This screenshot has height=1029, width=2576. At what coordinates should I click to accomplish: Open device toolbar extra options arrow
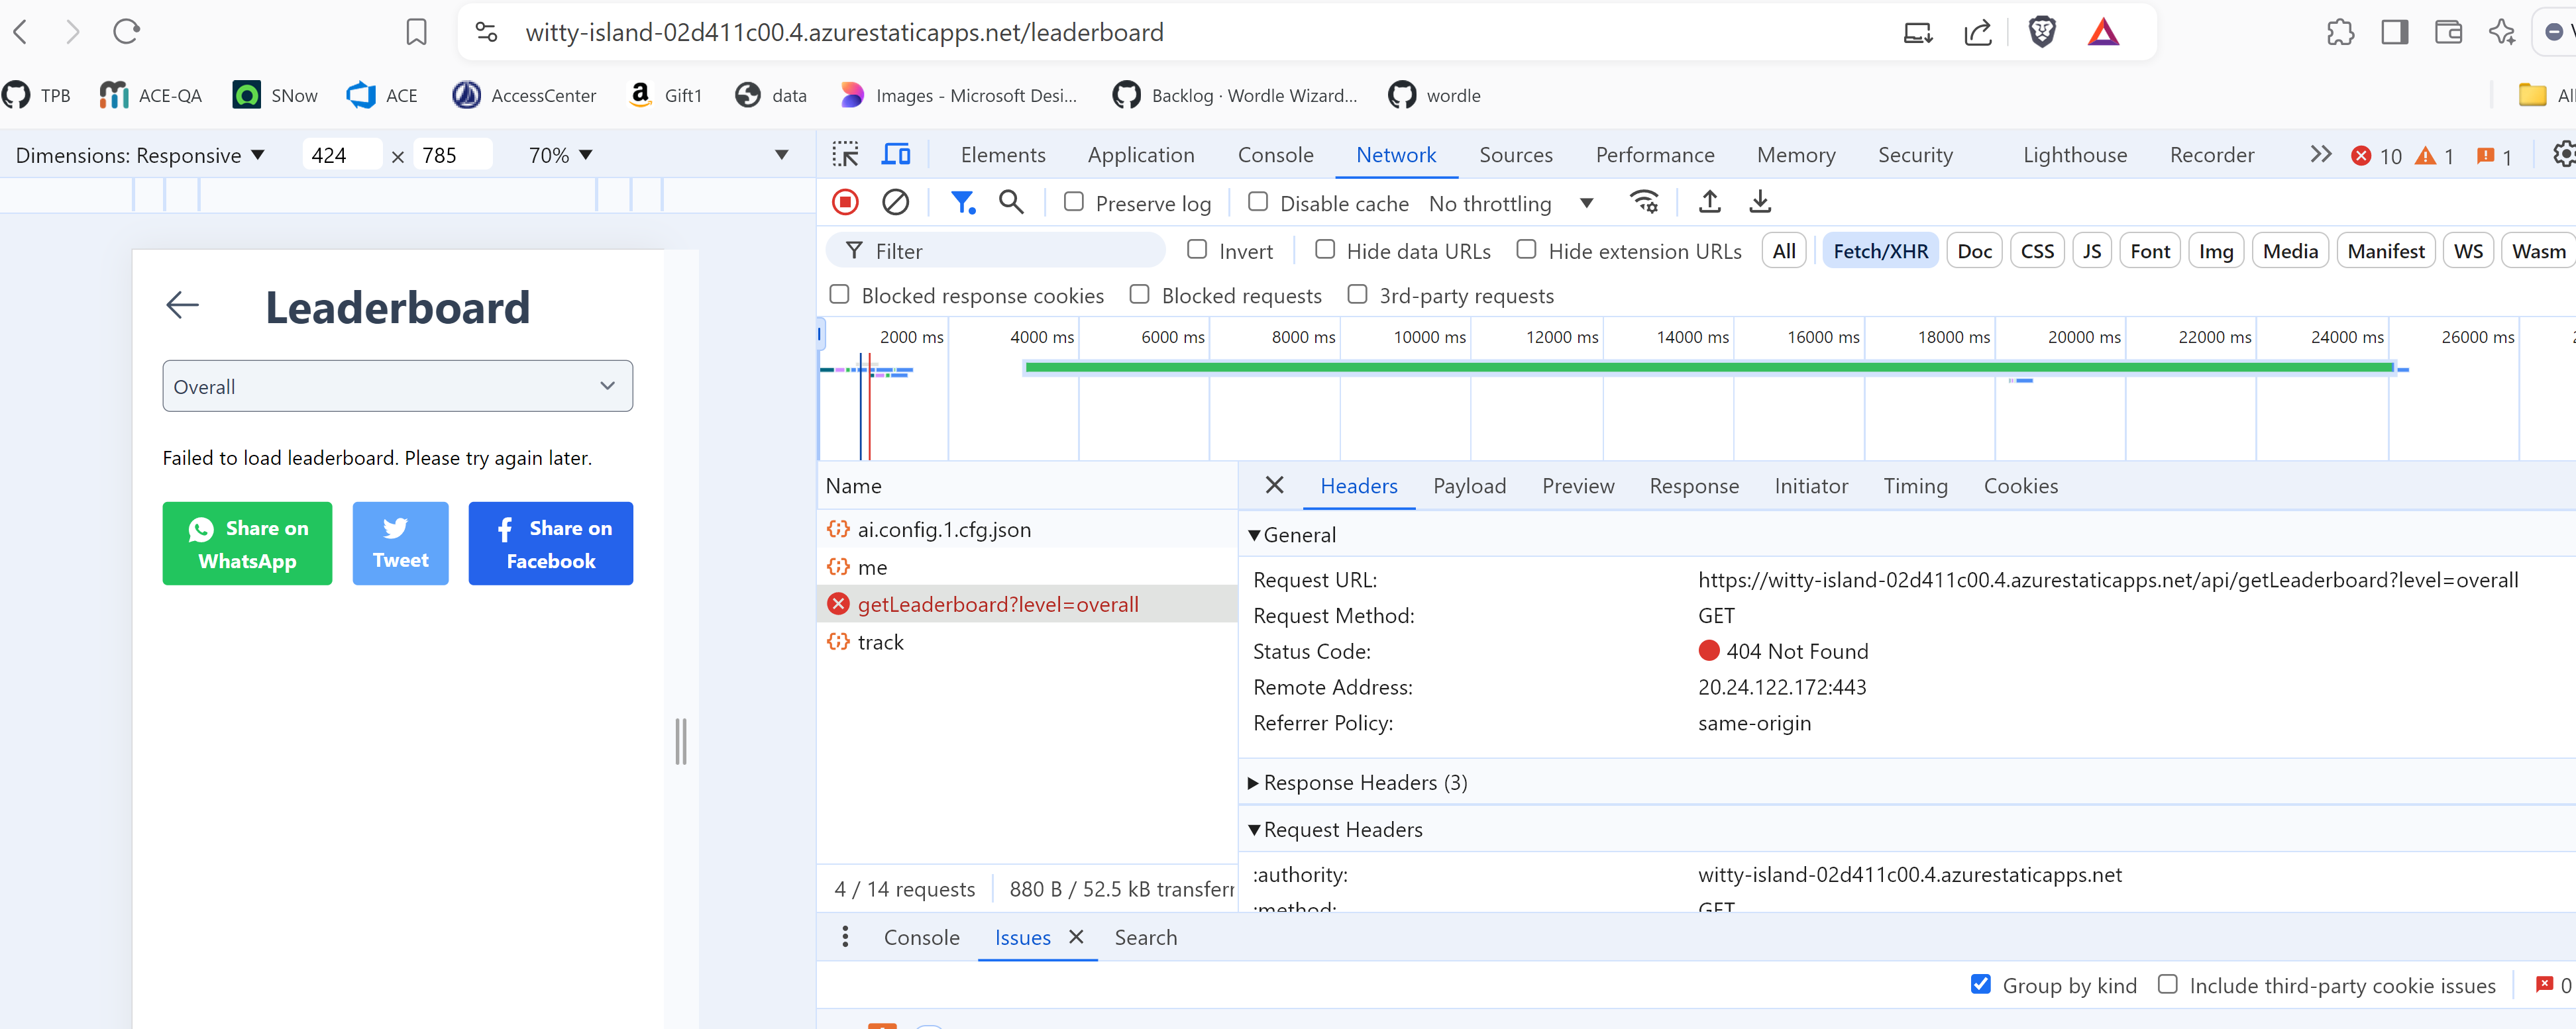coord(782,155)
